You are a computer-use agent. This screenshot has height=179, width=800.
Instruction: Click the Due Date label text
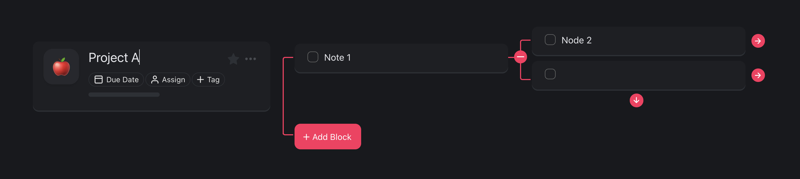[x=122, y=80]
